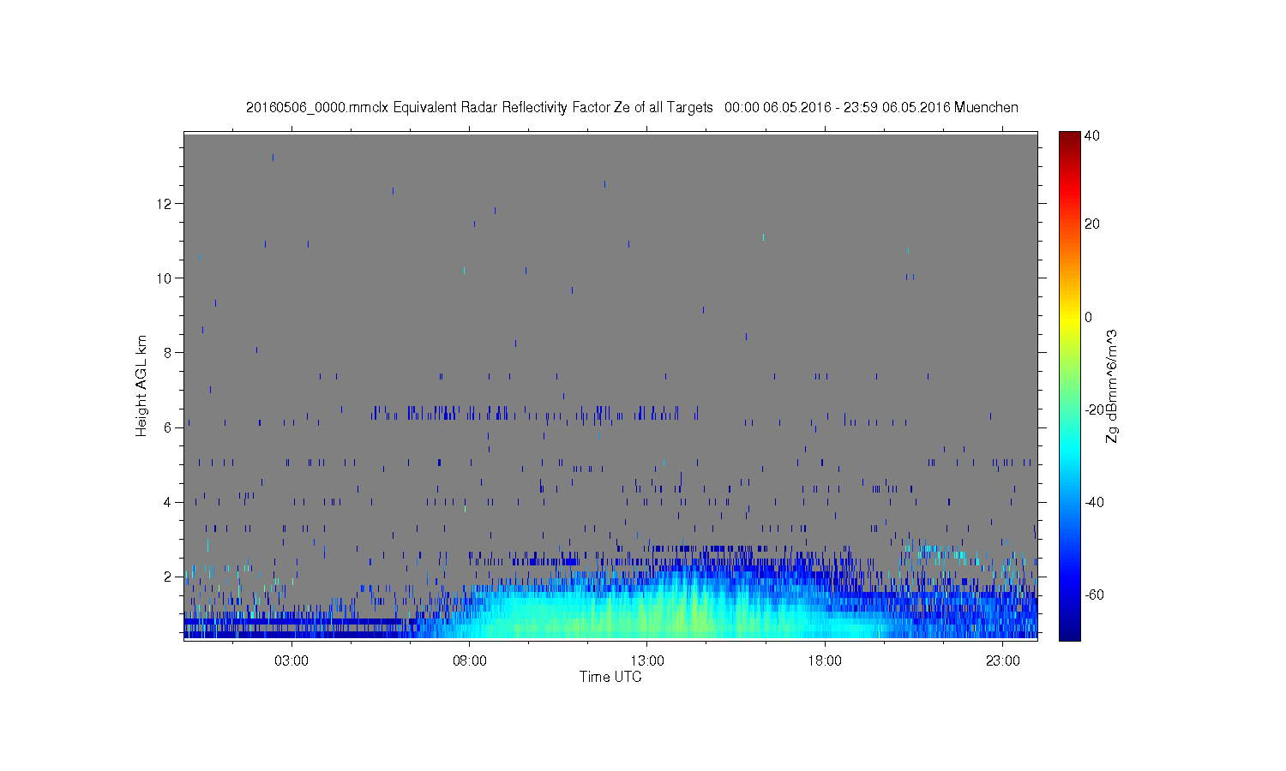Screen dimensions: 1286x771
Task: Click the yellow region of the colorbar
Action: point(1069,319)
